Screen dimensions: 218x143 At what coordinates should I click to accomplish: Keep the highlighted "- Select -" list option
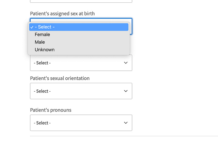(x=45, y=27)
